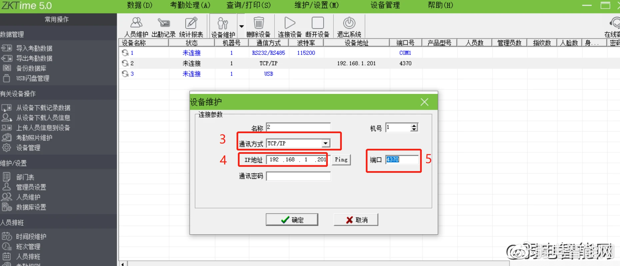Click the 192.168.1.201 address cell
This screenshot has width=620, height=266.
click(x=356, y=63)
